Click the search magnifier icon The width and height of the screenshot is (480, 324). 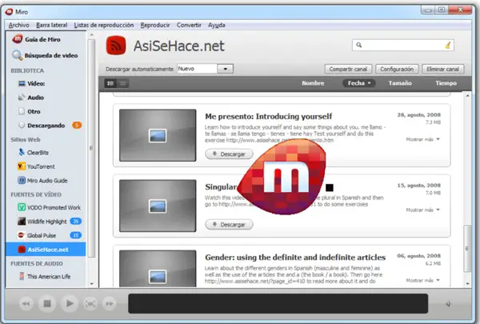pyautogui.click(x=359, y=45)
